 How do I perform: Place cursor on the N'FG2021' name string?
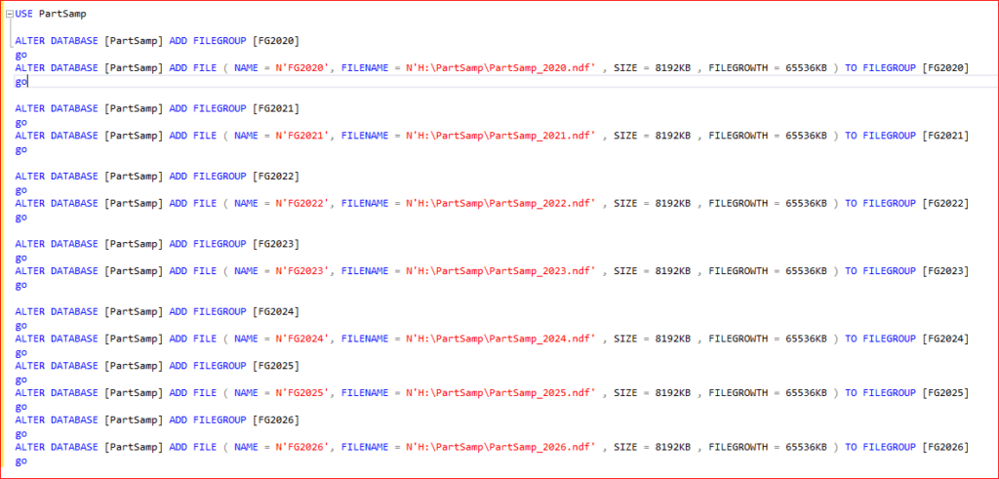click(x=300, y=136)
